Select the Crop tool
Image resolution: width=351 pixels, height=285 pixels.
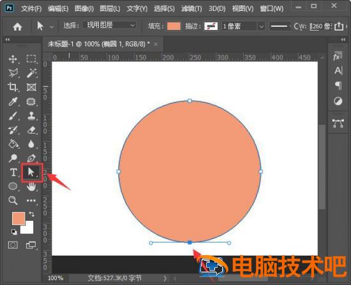point(13,87)
